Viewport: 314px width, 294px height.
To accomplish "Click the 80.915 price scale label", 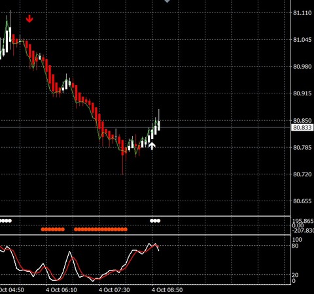I will 302,93.
